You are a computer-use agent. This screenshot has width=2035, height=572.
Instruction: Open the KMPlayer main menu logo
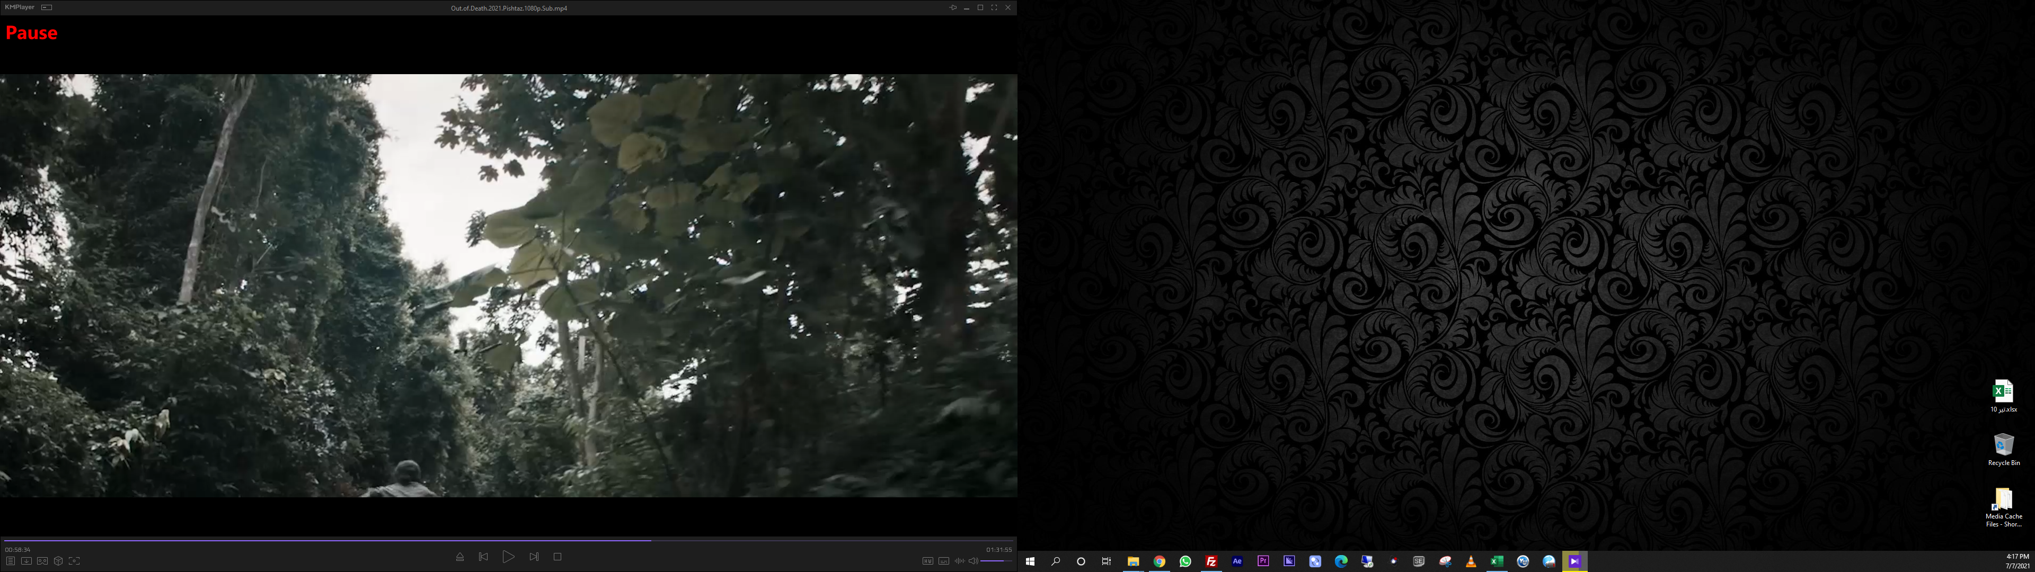pos(19,7)
